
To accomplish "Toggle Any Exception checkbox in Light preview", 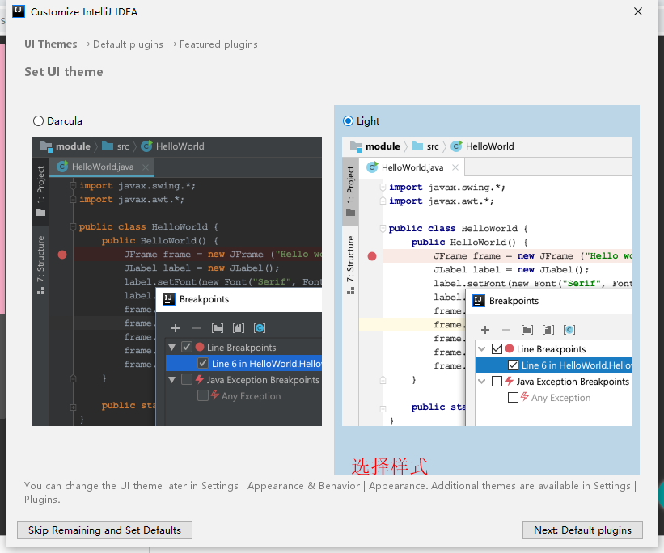I will pos(513,397).
